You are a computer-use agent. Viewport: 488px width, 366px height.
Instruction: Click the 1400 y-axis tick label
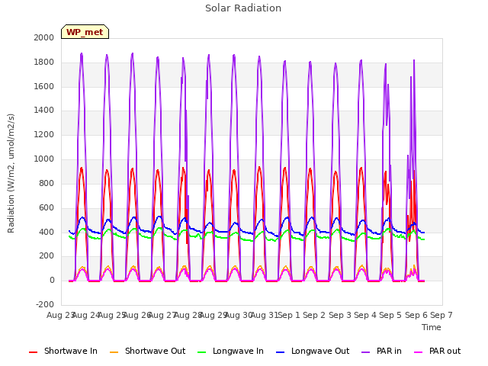[44, 110]
